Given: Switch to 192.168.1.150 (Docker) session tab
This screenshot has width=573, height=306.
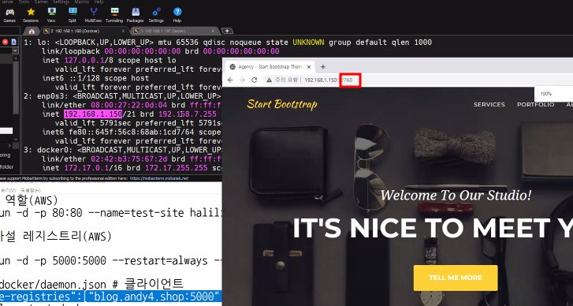Looking at the screenshot, I should coord(84,31).
